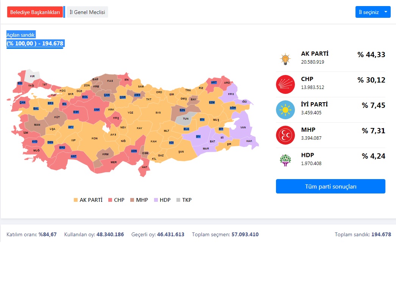Click the HDP purple legend swatch
The image size is (396, 301).
click(156, 200)
